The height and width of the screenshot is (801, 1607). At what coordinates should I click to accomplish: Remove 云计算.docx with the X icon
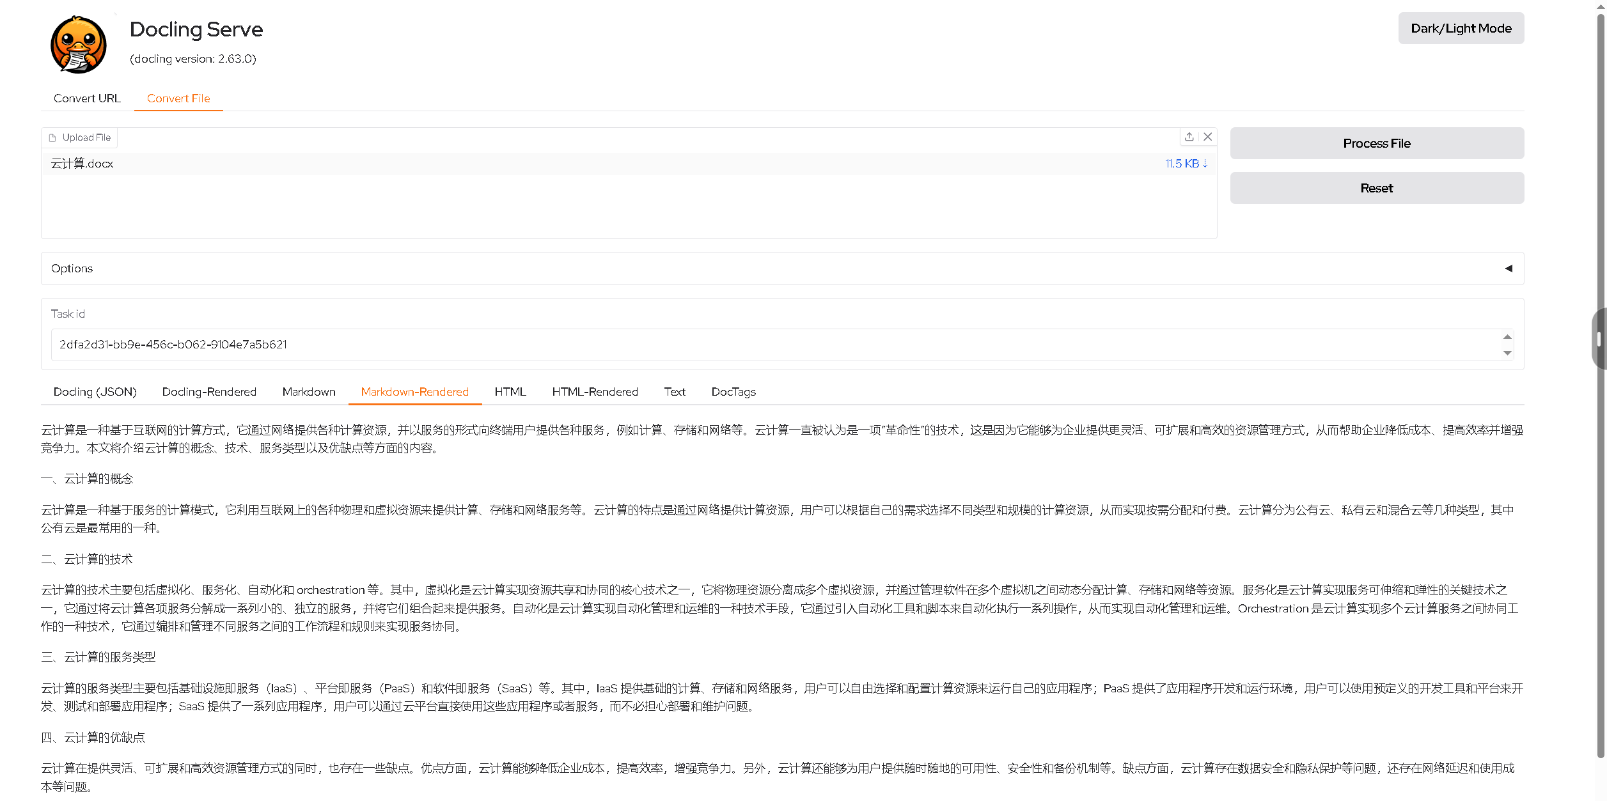pyautogui.click(x=1208, y=136)
